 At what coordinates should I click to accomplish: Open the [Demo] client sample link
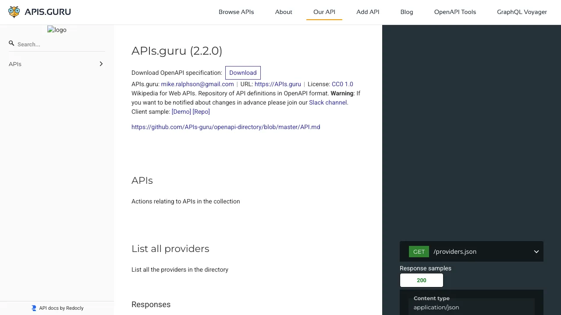(x=181, y=112)
